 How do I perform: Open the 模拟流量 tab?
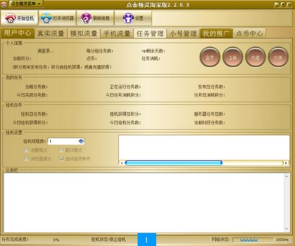[x=84, y=33]
